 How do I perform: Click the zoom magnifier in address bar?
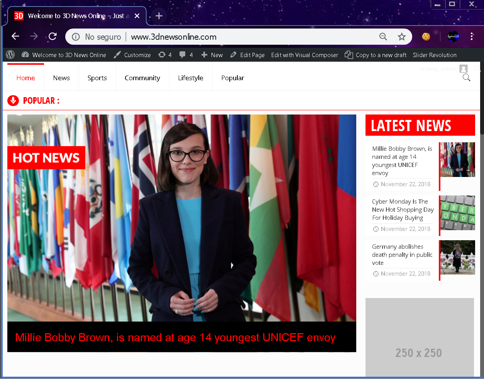(x=383, y=37)
